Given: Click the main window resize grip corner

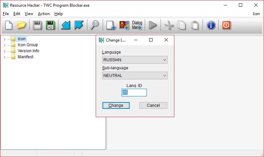Looking at the screenshot, I should tap(262, 155).
